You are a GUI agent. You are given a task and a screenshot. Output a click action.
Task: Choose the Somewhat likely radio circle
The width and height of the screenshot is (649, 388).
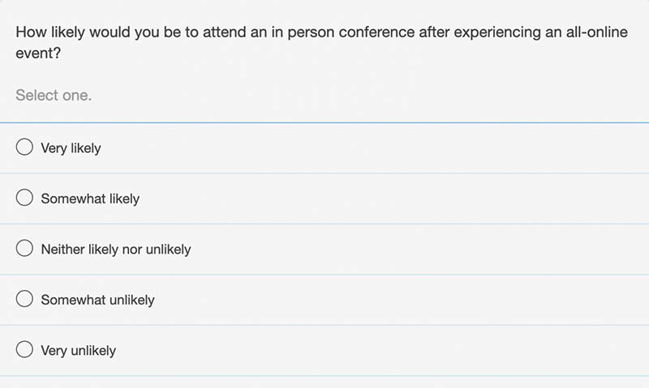24,198
